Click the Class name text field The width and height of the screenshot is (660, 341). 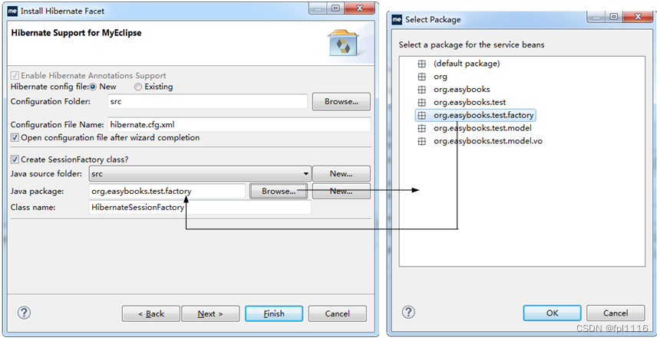pyautogui.click(x=200, y=208)
